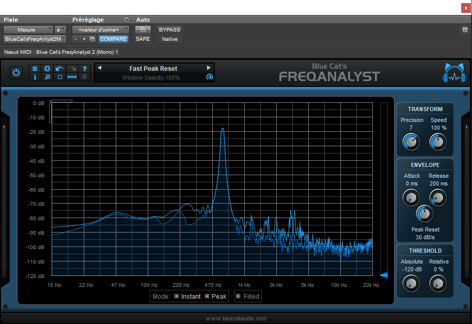Click the magnifier zoom icon
472x324 pixels.
coord(48,77)
